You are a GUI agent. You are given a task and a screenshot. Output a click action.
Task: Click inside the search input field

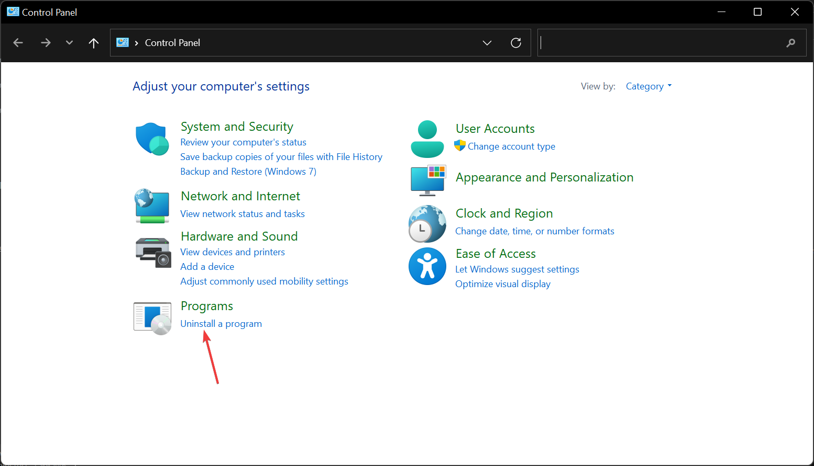pos(655,42)
